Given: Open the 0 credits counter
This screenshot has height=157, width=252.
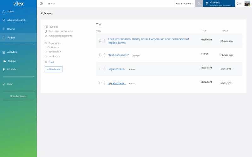Looking at the screenshot, I should [239, 3].
